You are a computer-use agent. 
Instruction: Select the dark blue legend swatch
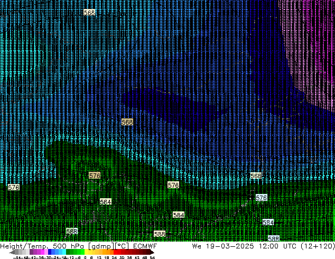click(50, 252)
